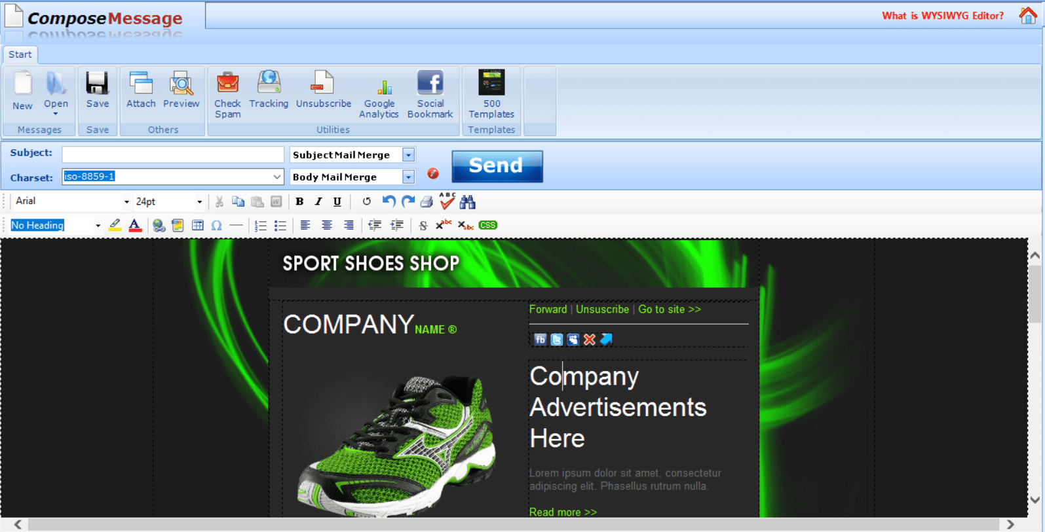Preview the composed message
Viewport: 1045px width, 532px height.
[181, 91]
